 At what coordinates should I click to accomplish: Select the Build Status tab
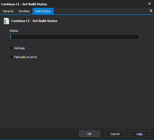(43, 11)
